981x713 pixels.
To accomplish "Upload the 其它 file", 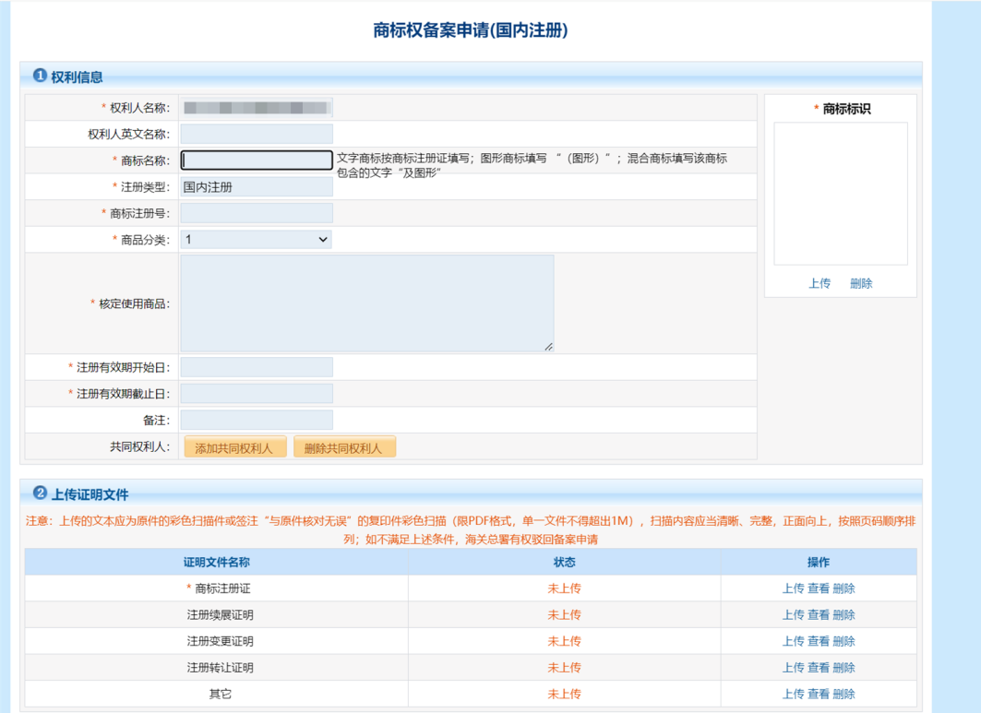I will point(793,694).
